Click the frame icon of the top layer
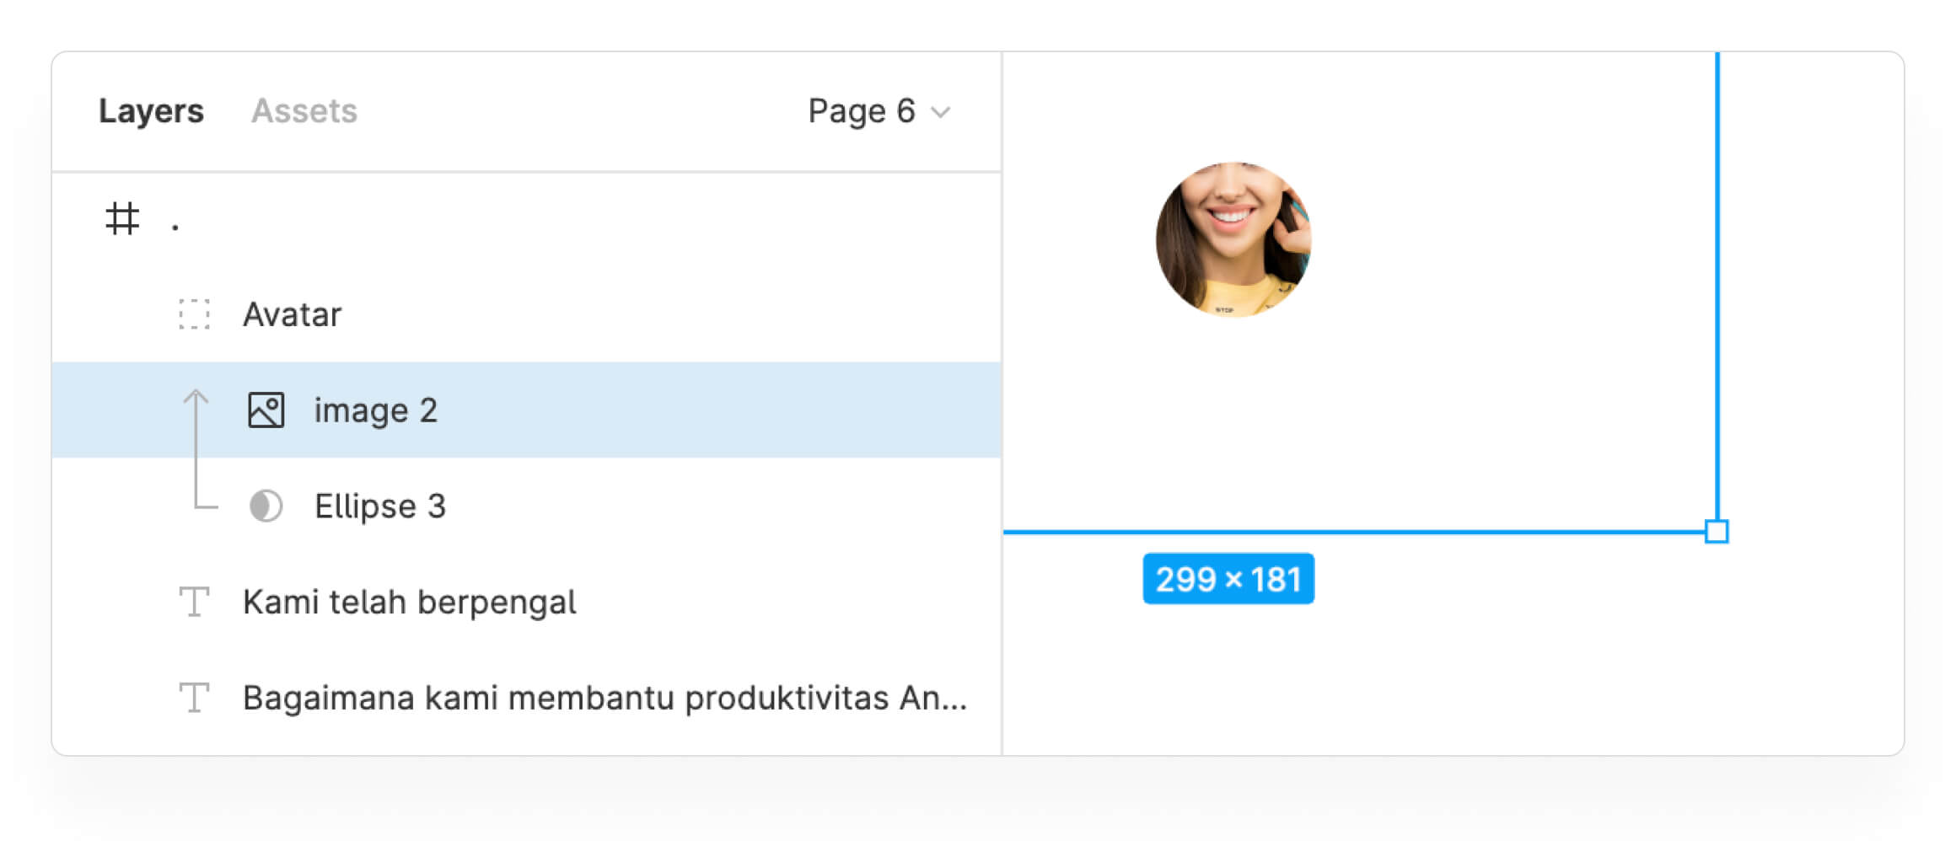This screenshot has width=1956, height=841. (122, 219)
